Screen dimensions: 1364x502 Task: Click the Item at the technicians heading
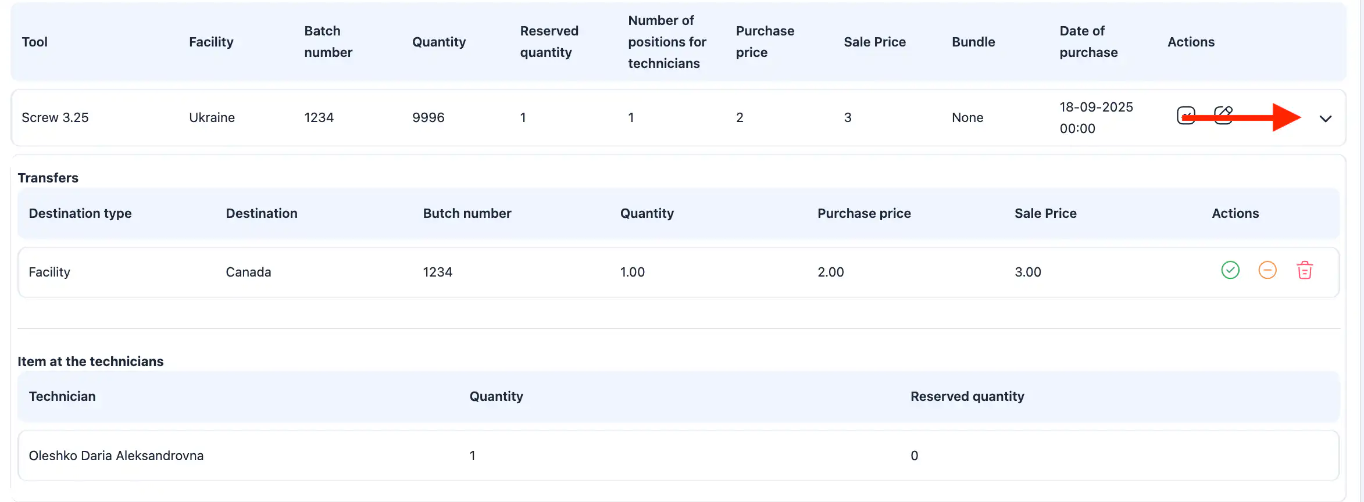(91, 361)
